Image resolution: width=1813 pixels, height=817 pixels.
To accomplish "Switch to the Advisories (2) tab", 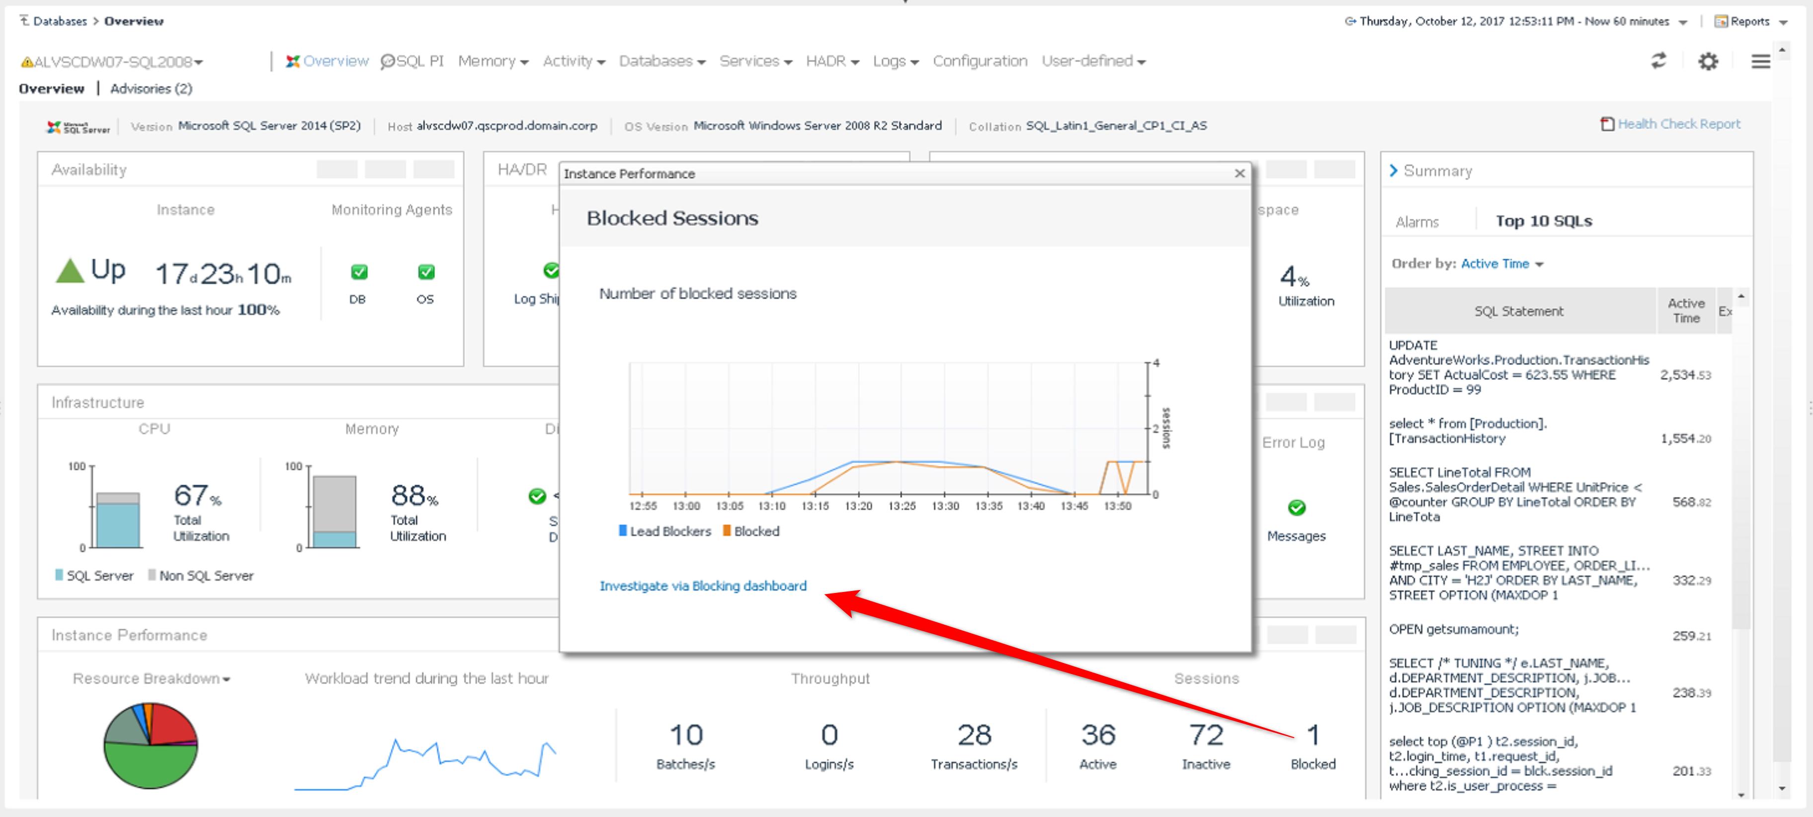I will pos(151,88).
